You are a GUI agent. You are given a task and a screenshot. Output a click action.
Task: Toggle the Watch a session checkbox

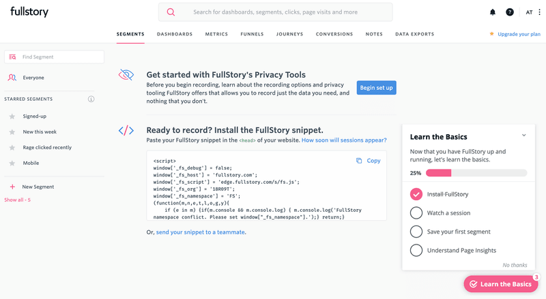click(416, 213)
